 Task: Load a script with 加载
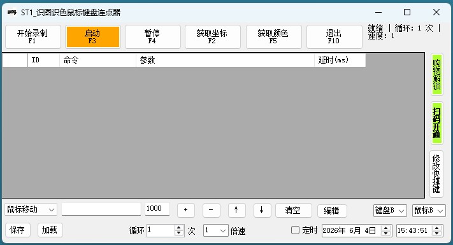50,230
